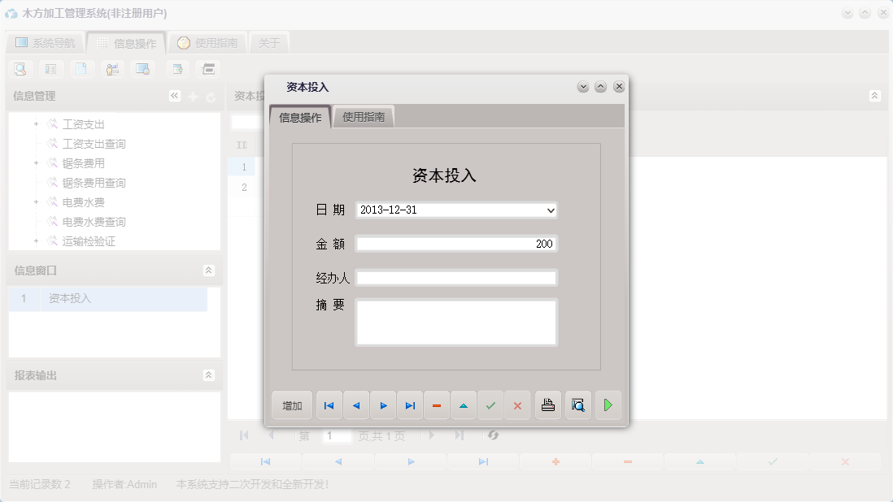Viewport: 893px width, 502px height.
Task: Open the 日期 date dropdown
Action: click(x=551, y=210)
